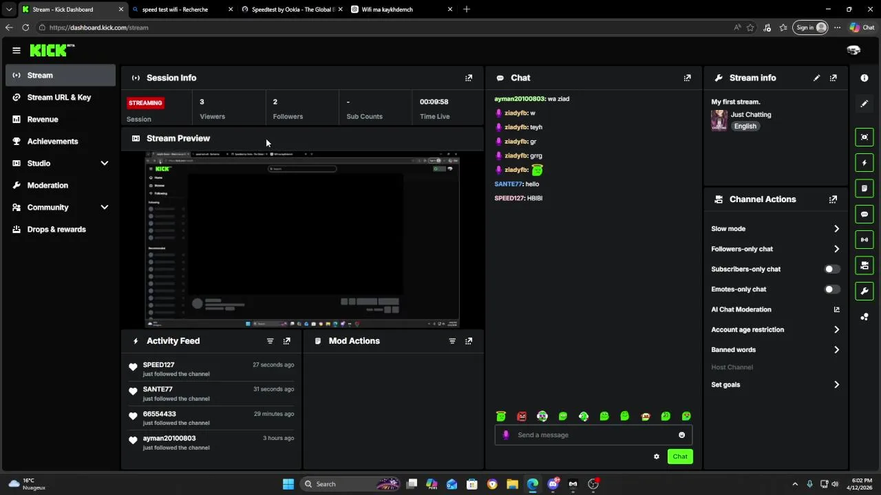Open the hamburger navigation menu
The height and width of the screenshot is (495, 881).
click(16, 50)
